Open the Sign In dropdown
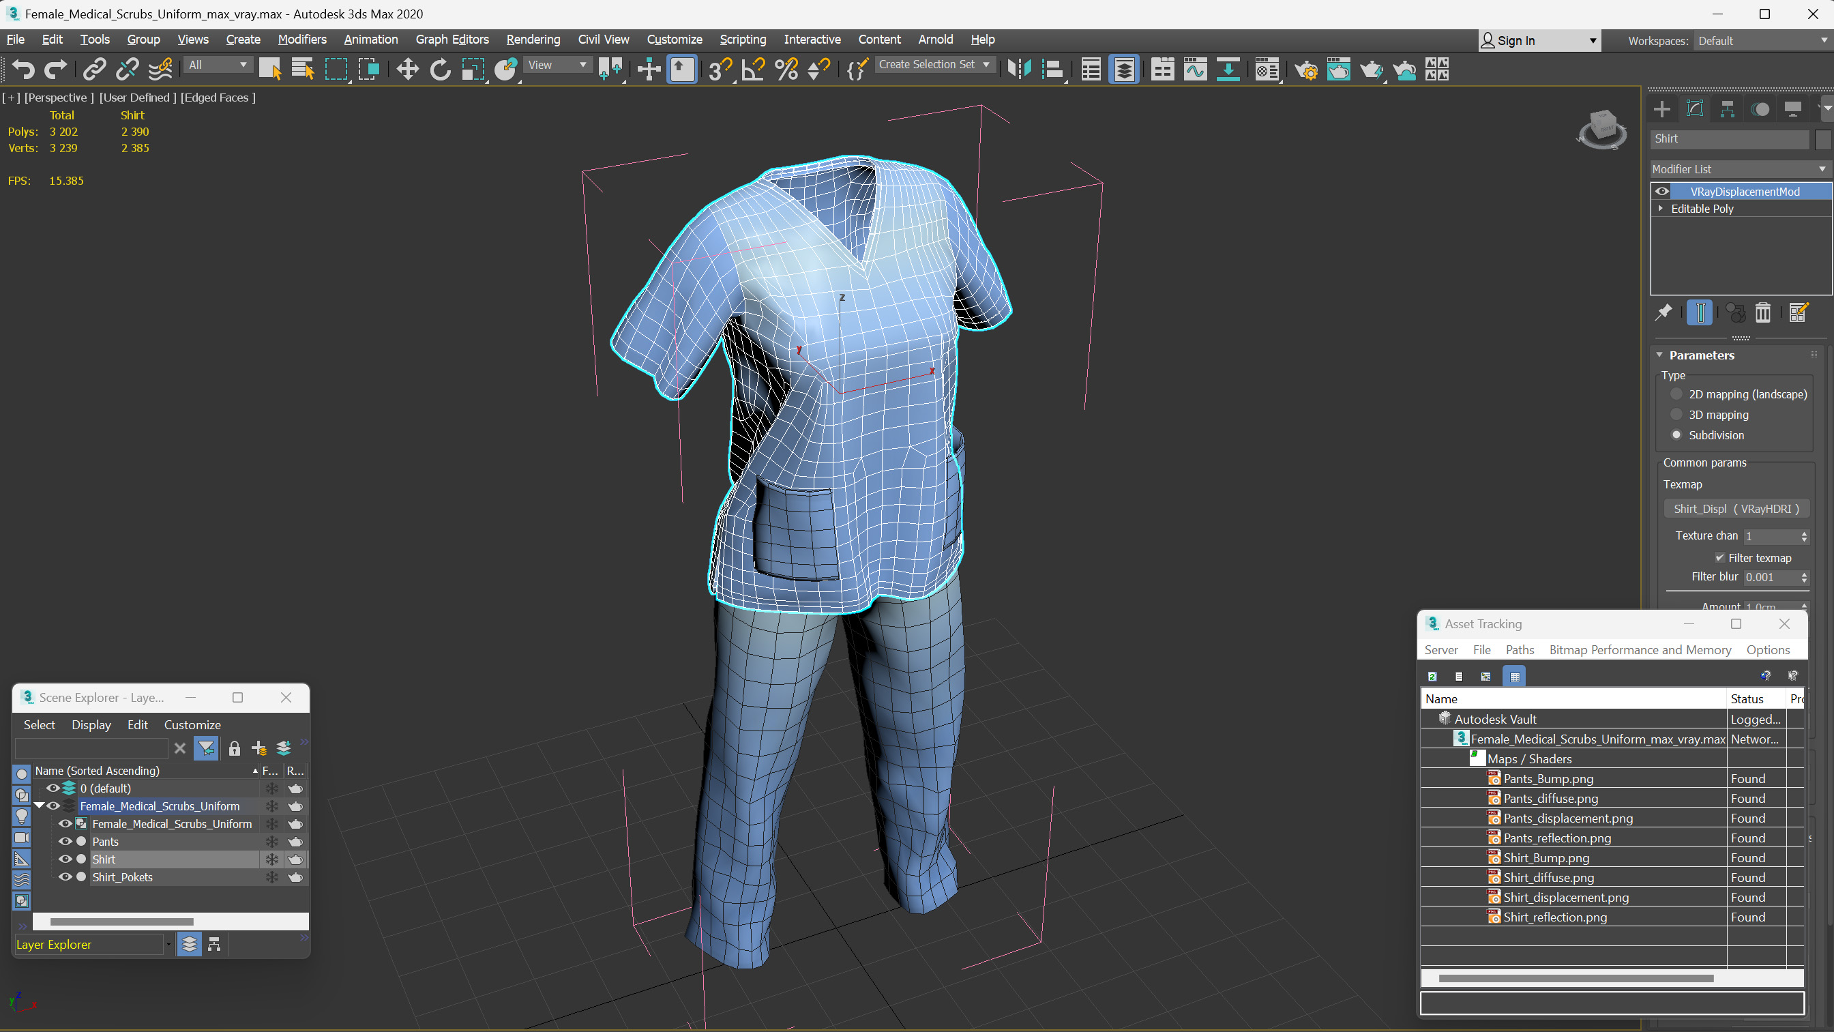The height and width of the screenshot is (1032, 1834). tap(1539, 41)
